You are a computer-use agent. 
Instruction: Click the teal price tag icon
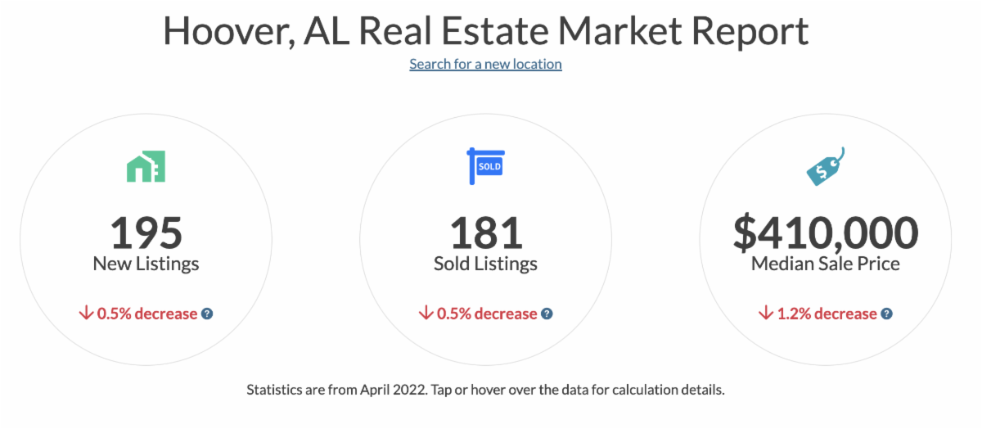pyautogui.click(x=825, y=167)
